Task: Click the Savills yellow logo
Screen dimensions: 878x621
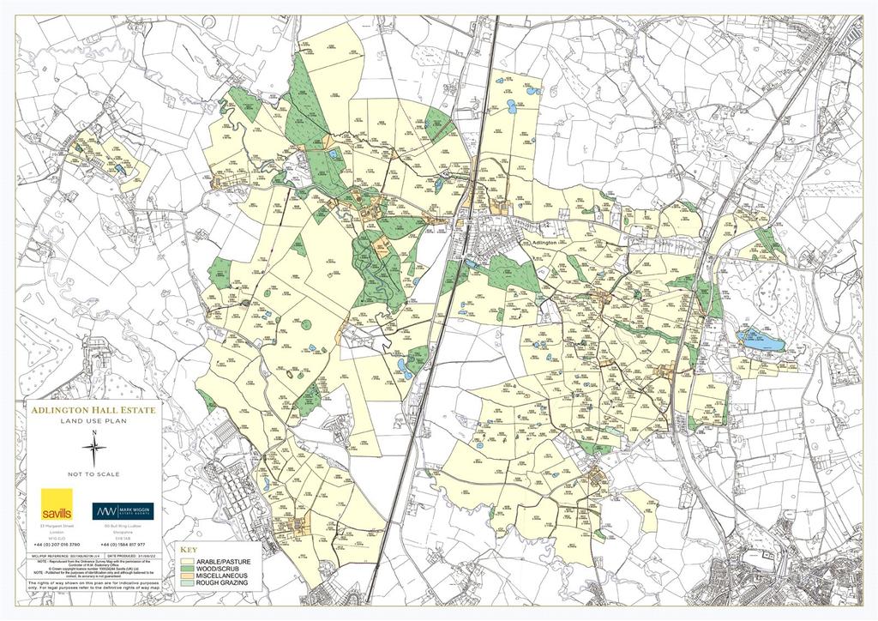Action: [57, 504]
